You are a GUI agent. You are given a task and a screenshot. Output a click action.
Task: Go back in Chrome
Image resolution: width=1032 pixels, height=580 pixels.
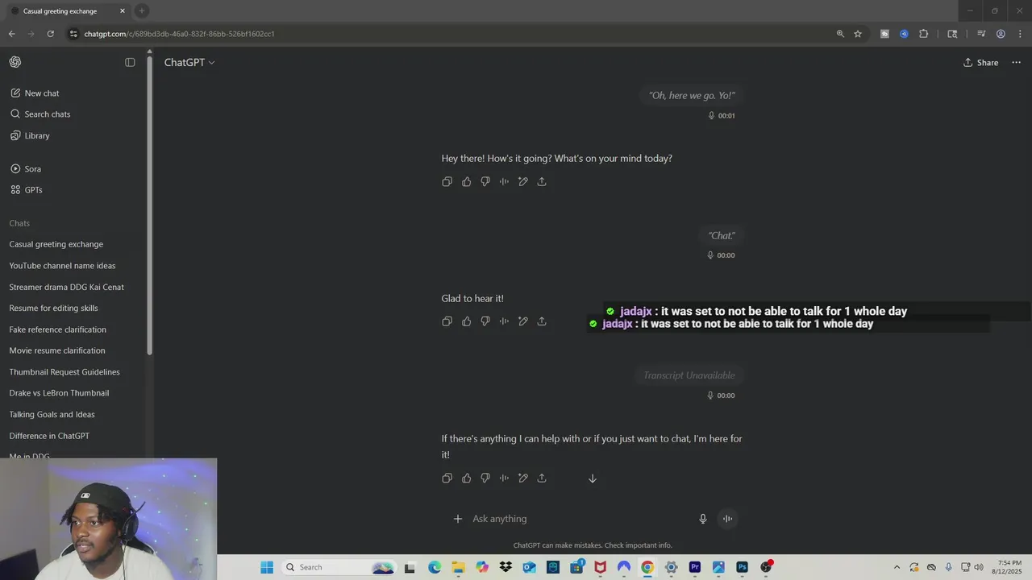click(11, 34)
